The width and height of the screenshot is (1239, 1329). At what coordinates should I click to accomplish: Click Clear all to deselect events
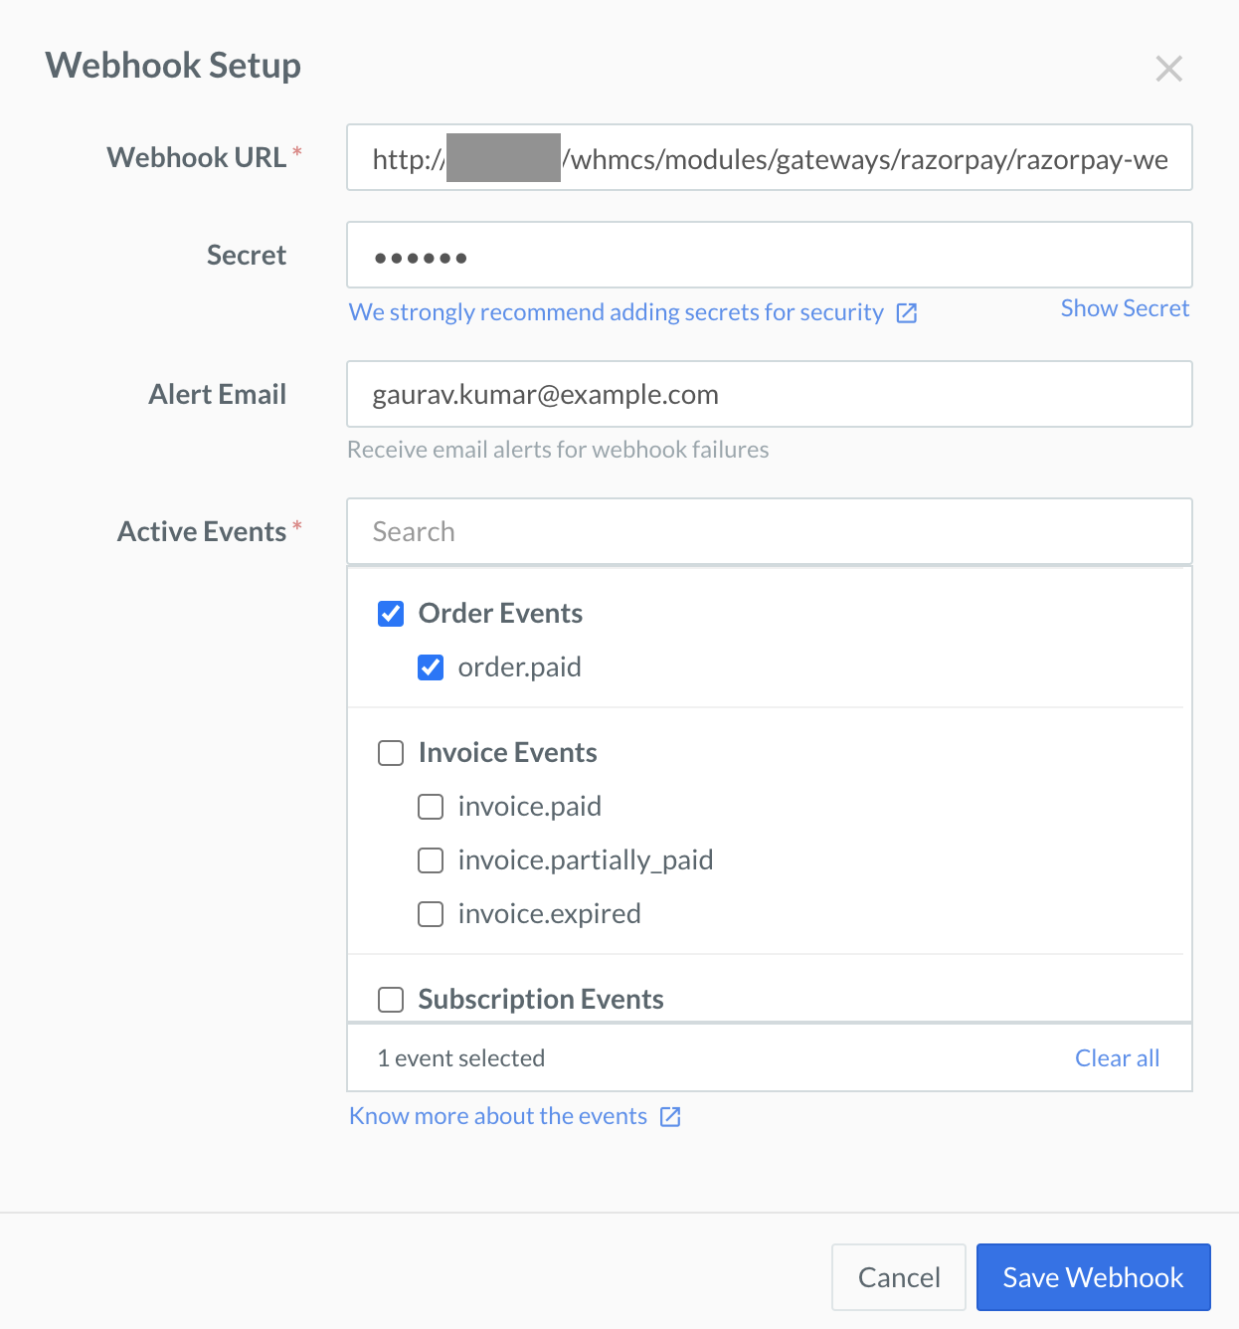pos(1117,1057)
